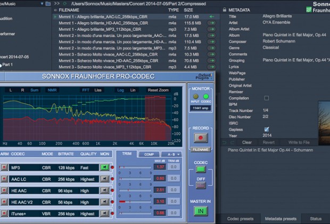Toggle the Compilation checkbox
The width and height of the screenshot is (330, 224).
click(267, 98)
